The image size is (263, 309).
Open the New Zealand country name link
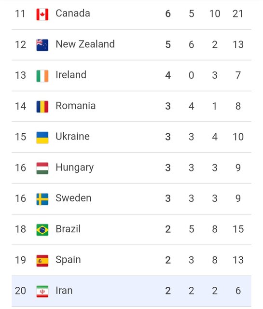pyautogui.click(x=85, y=44)
